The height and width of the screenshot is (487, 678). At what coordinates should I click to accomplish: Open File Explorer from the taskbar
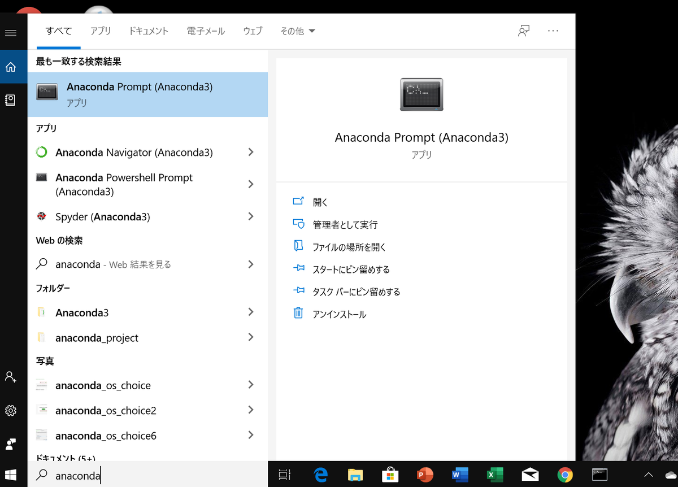(355, 475)
